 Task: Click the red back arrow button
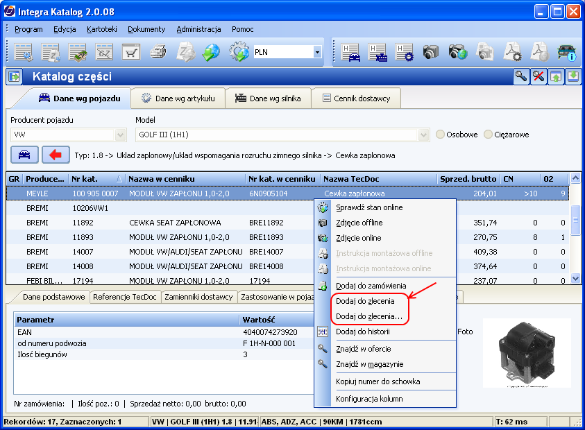[x=56, y=155]
